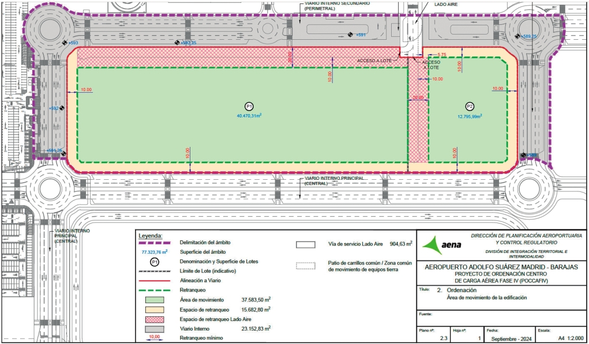
Task: Click the Leyenda heading
Action: (x=150, y=236)
